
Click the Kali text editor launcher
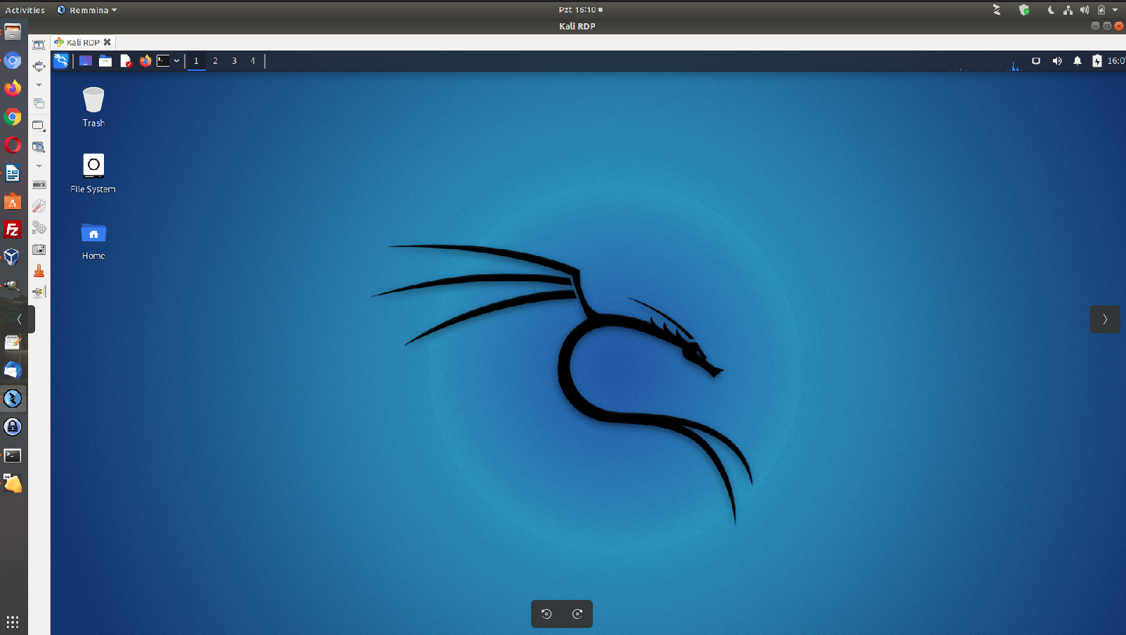click(126, 61)
